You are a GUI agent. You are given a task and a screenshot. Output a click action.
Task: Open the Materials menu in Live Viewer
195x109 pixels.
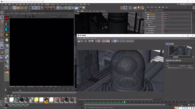tap(22, 13)
